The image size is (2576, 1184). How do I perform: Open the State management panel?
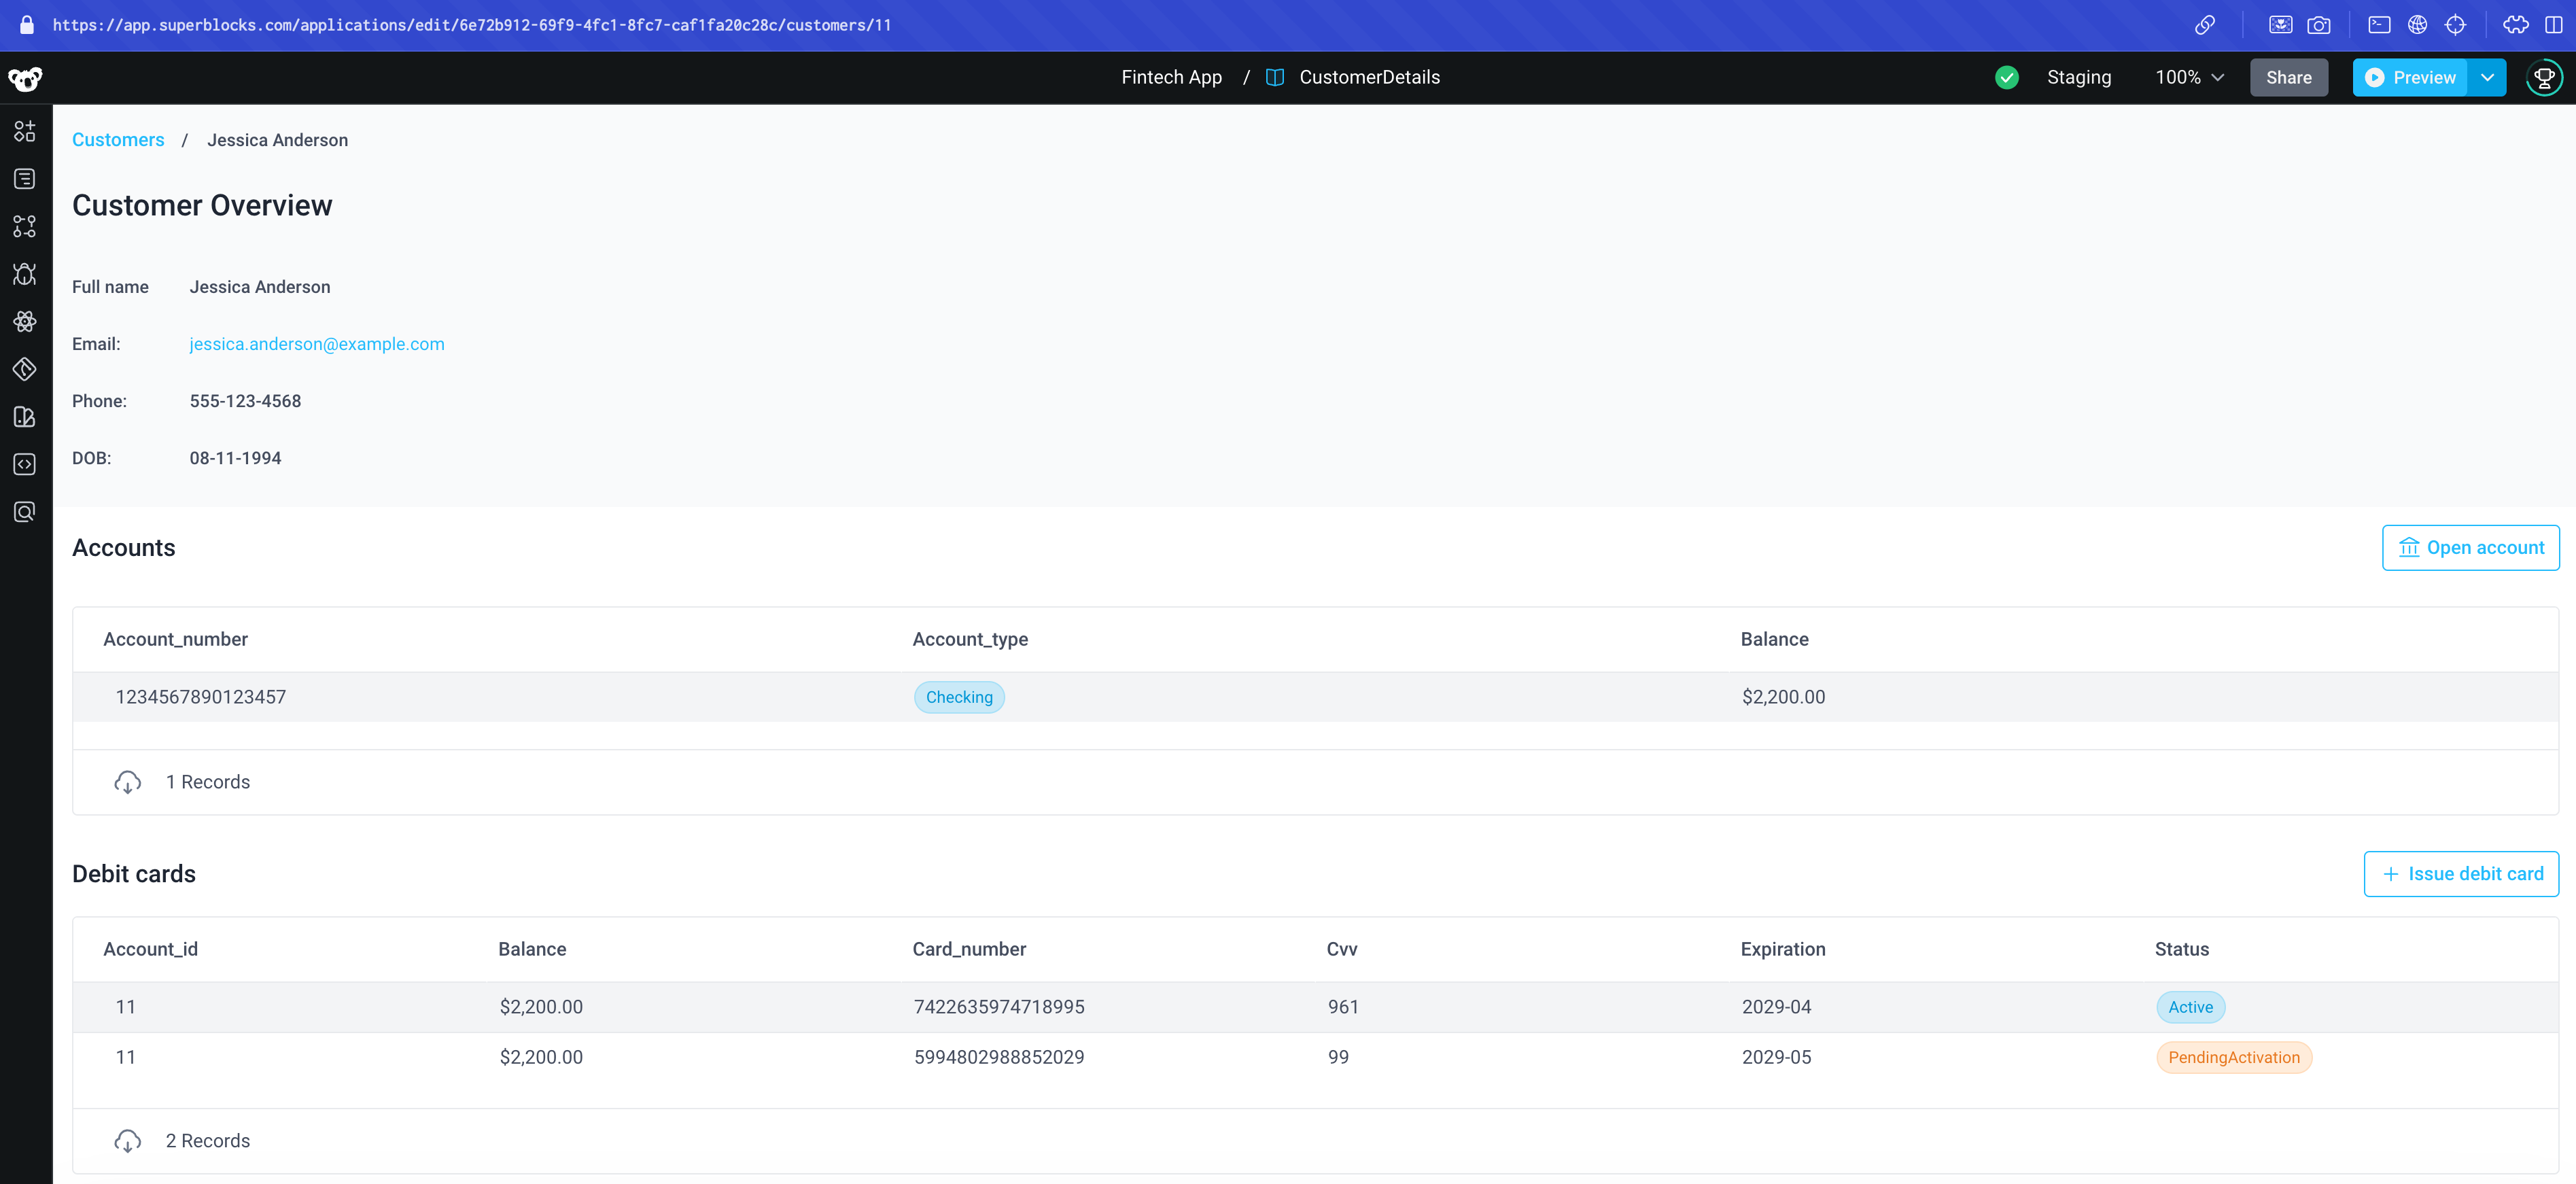(x=24, y=321)
